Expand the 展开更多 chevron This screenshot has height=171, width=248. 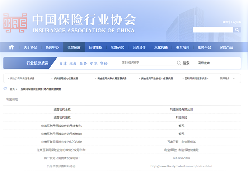(x=234, y=79)
